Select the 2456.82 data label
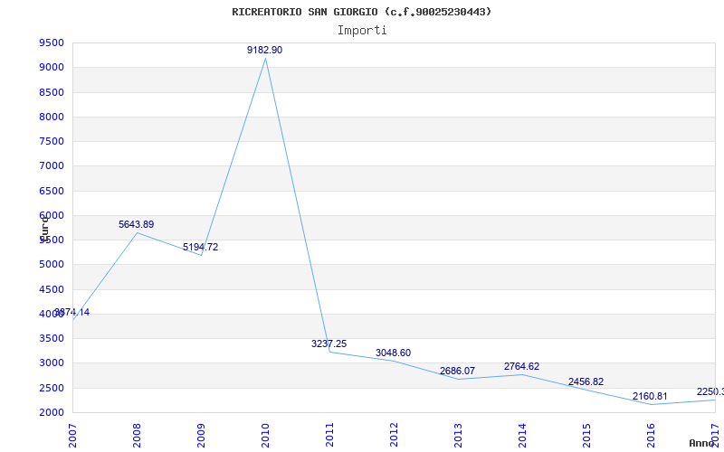 click(x=586, y=381)
